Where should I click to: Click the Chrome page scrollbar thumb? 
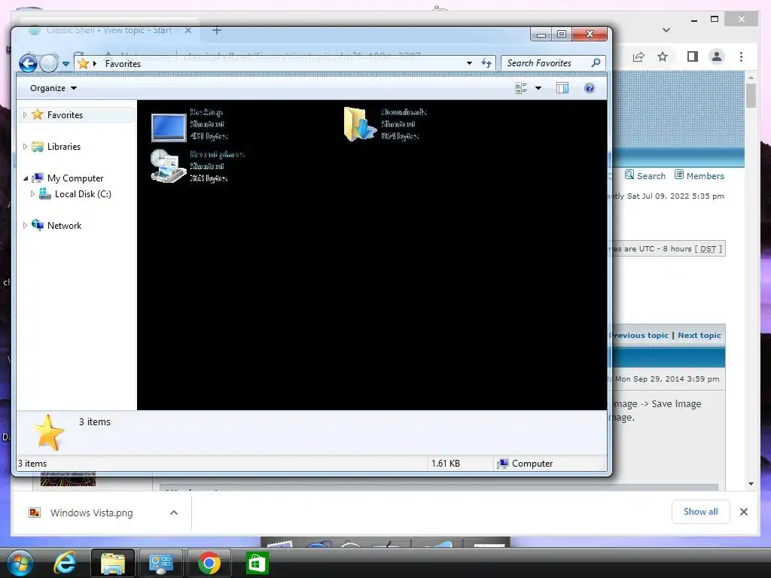pos(751,96)
